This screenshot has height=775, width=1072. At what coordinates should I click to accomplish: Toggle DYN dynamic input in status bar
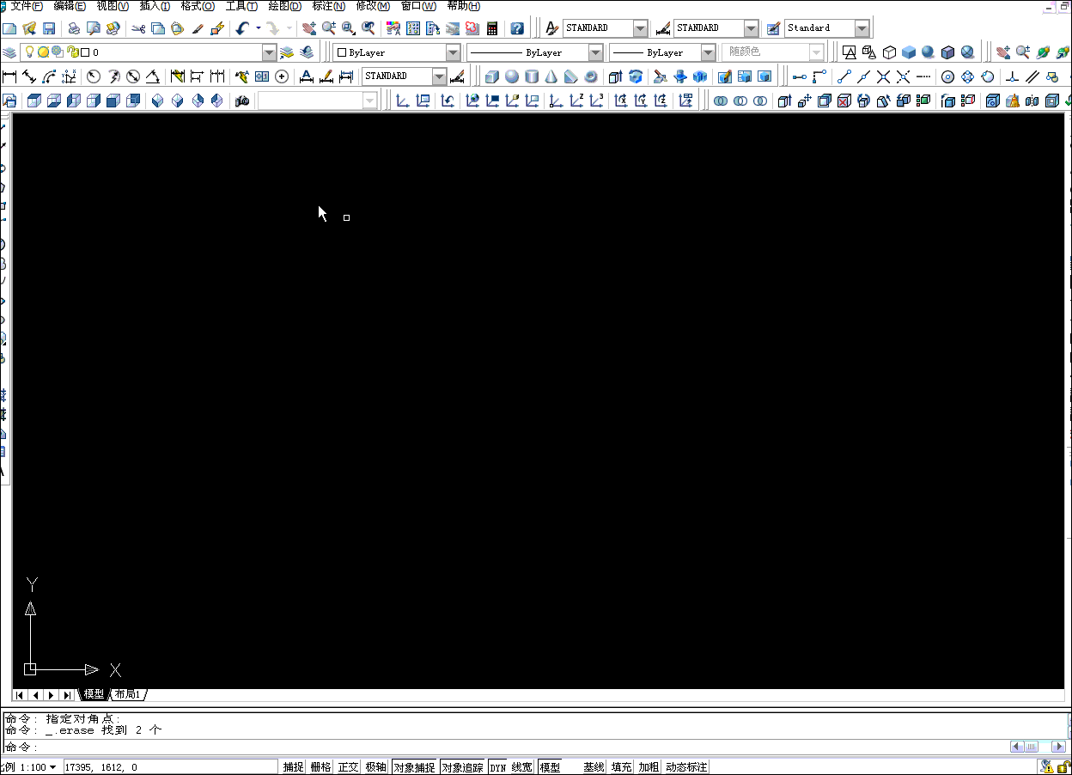pyautogui.click(x=498, y=766)
